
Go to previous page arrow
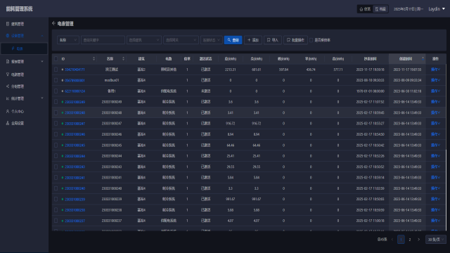[392, 239]
